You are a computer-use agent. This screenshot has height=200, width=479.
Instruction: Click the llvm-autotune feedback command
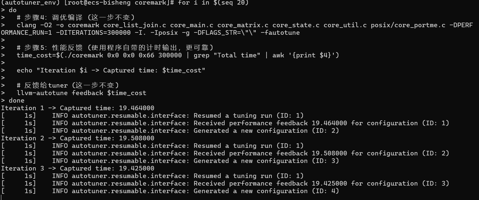click(81, 93)
